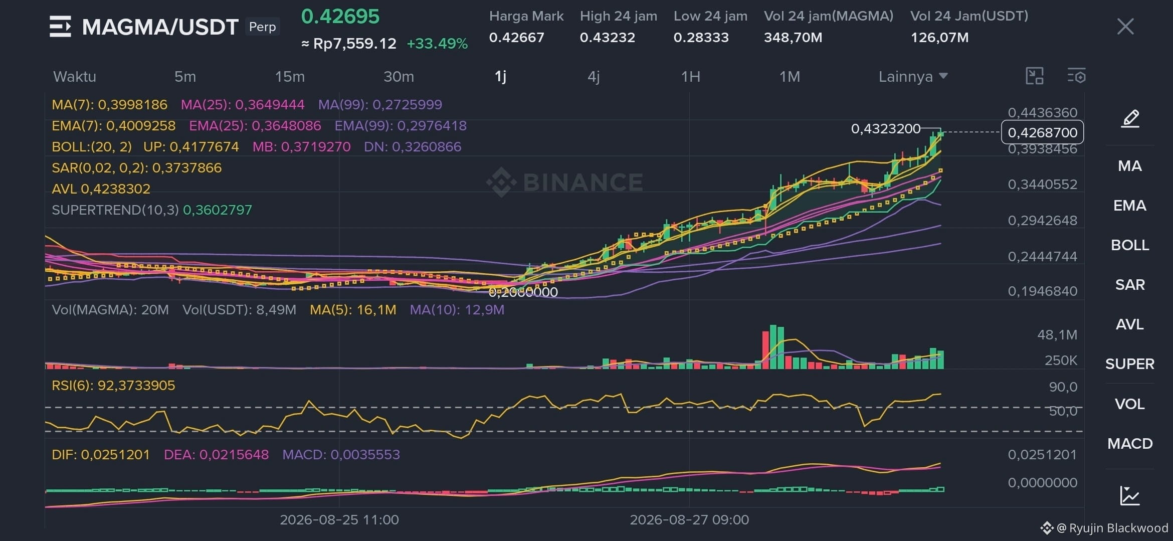Click the BOLL UP: 0,4177674 value
This screenshot has height=541, width=1173.
point(191,147)
